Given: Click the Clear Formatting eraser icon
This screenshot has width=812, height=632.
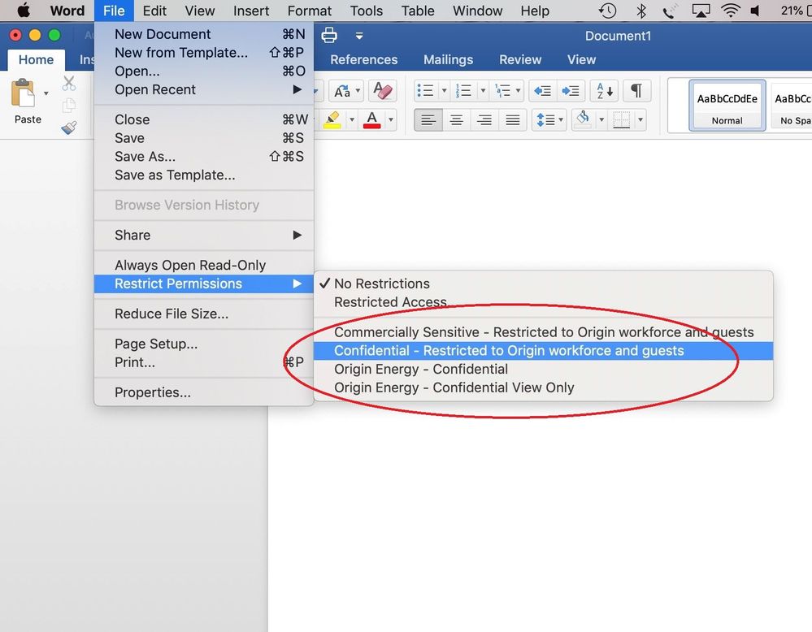Looking at the screenshot, I should tap(382, 91).
